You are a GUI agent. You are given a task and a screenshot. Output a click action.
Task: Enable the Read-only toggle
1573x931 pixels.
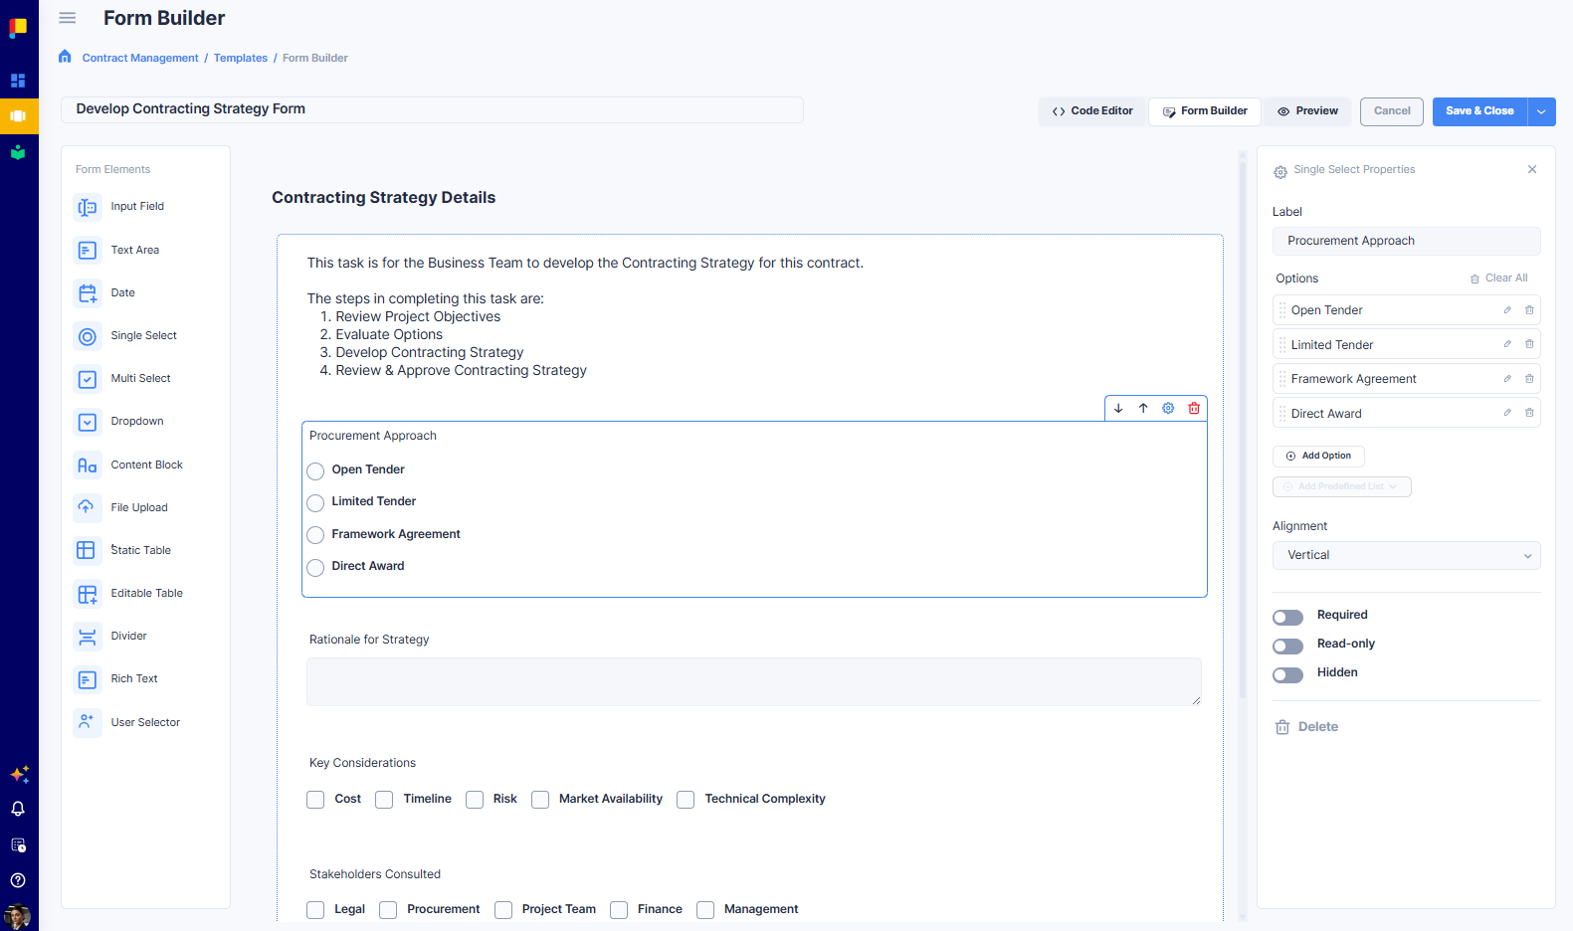tap(1287, 647)
